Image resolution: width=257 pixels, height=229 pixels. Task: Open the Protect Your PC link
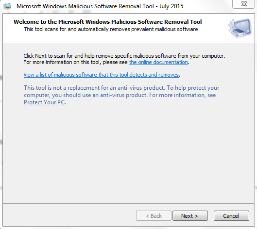pos(44,102)
